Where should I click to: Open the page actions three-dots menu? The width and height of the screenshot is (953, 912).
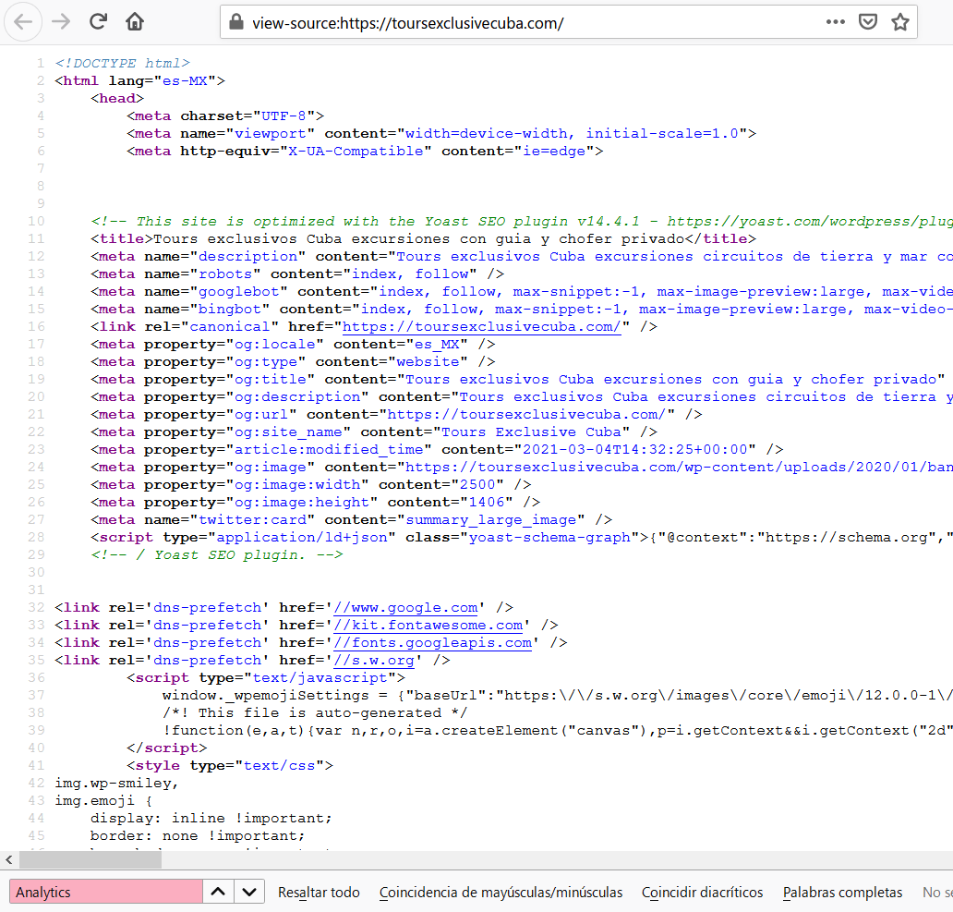835,22
